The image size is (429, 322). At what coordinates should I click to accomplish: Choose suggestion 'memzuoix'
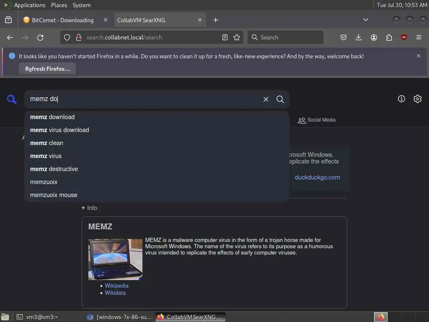(157, 182)
